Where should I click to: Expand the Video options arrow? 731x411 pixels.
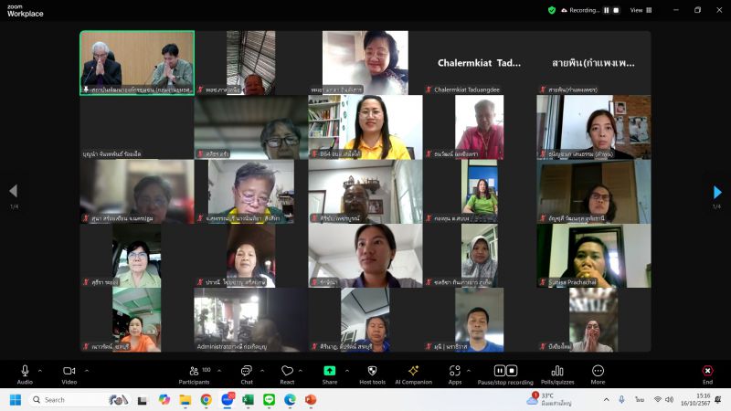[x=86, y=371]
